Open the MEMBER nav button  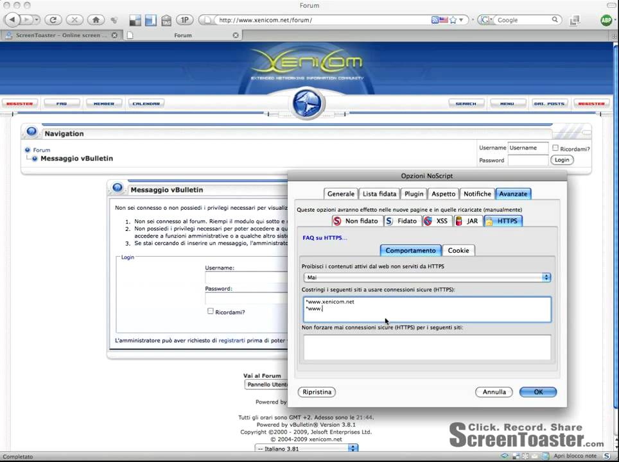[104, 103]
